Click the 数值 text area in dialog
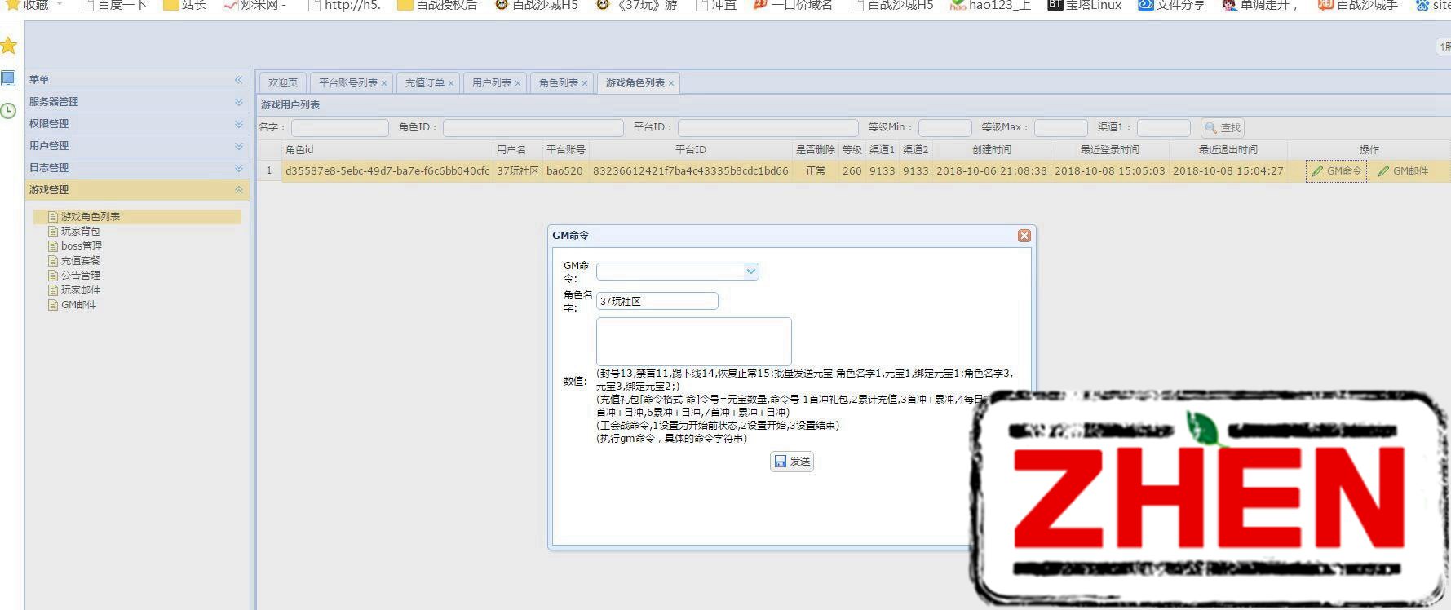Image resolution: width=1451 pixels, height=610 pixels. click(x=693, y=341)
